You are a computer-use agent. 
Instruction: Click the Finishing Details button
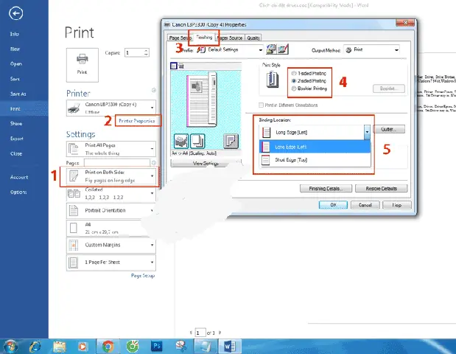pyautogui.click(x=326, y=189)
